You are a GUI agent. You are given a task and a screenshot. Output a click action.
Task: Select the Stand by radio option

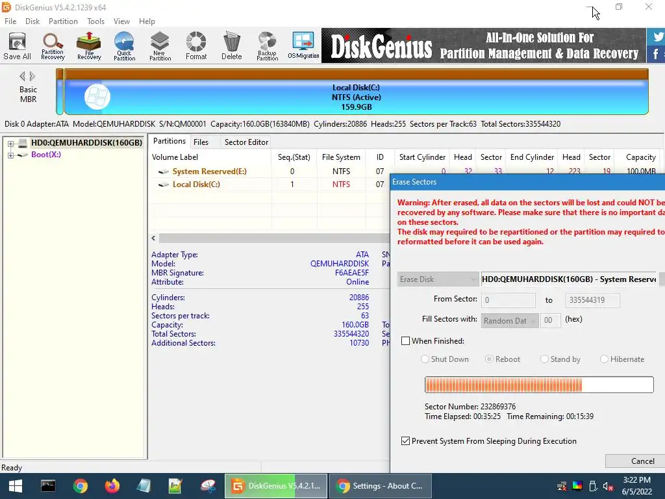544,359
